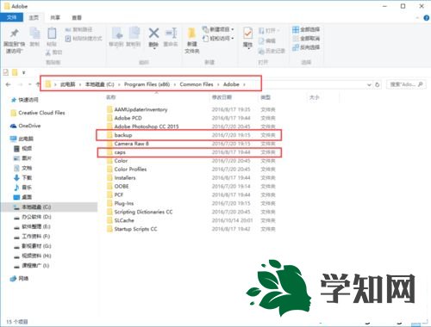The width and height of the screenshot is (431, 327).
Task: Click Select none (全部取消) in ribbon
Action: [306, 38]
